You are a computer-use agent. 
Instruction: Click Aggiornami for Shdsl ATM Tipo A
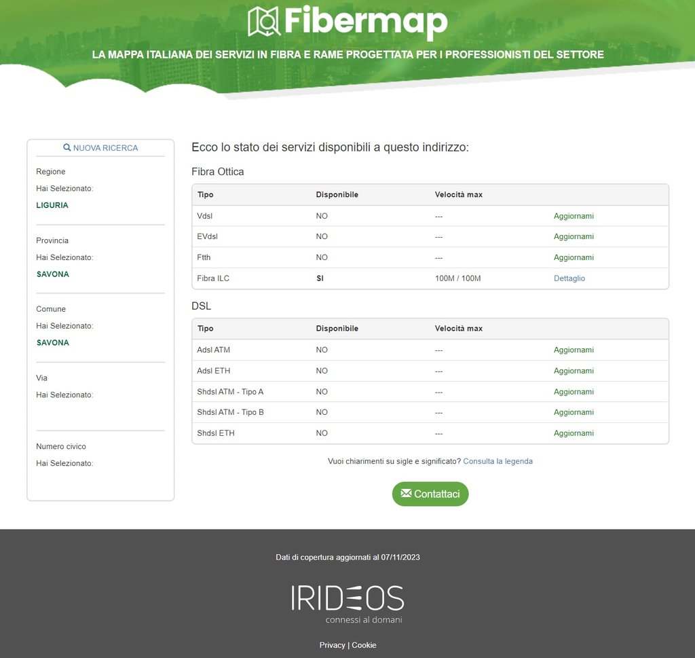[x=574, y=392]
